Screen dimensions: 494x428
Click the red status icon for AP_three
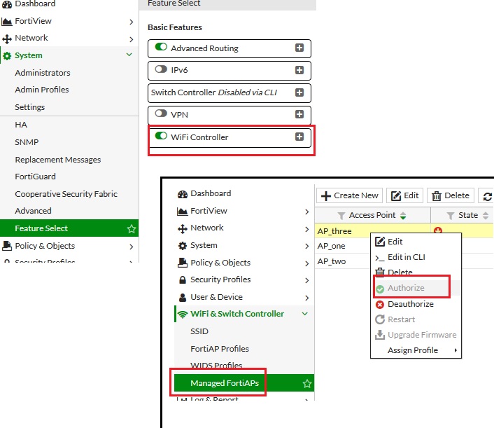tap(438, 230)
